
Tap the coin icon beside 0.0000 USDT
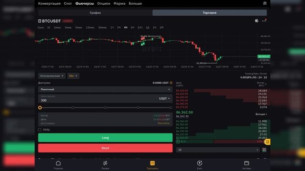171,83
